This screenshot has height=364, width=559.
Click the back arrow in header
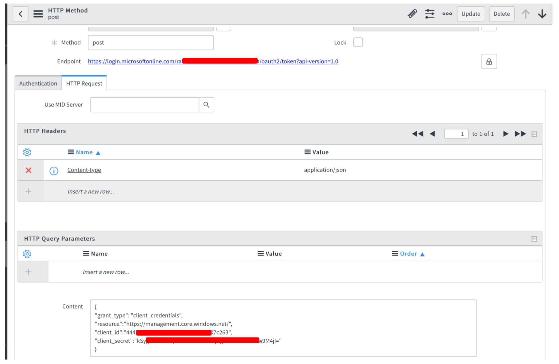pos(20,14)
